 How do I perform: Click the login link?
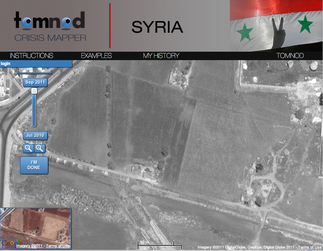6,64
